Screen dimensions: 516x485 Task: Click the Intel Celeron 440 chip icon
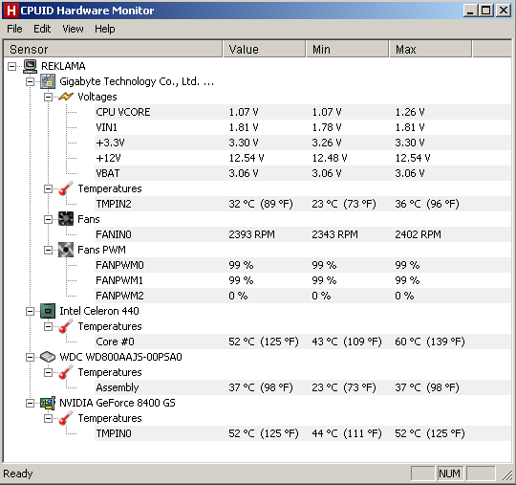click(x=48, y=311)
